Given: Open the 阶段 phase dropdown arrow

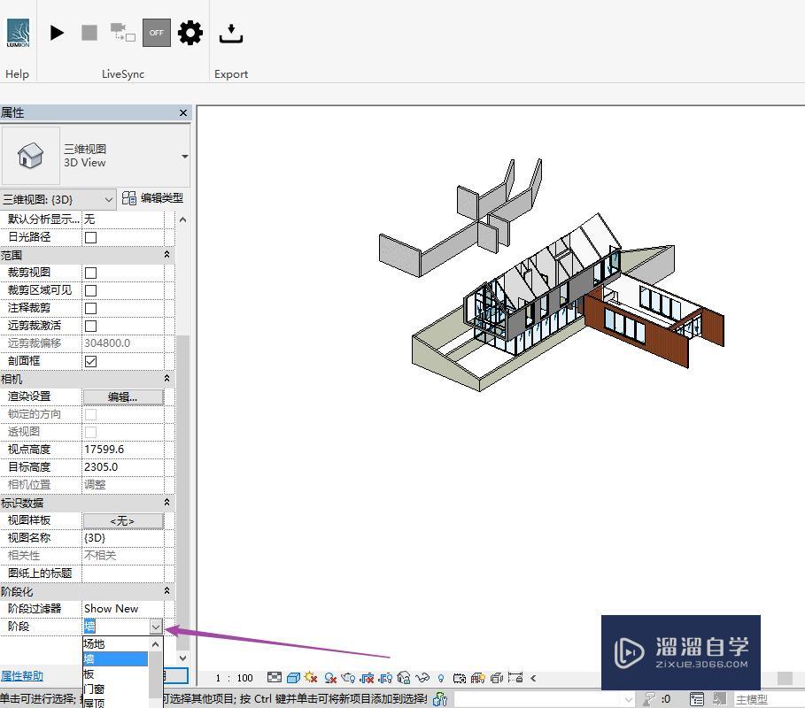Looking at the screenshot, I should pyautogui.click(x=156, y=627).
